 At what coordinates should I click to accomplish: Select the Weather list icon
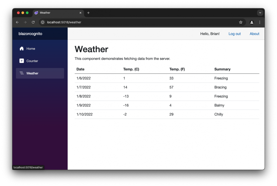pyautogui.click(x=22, y=73)
